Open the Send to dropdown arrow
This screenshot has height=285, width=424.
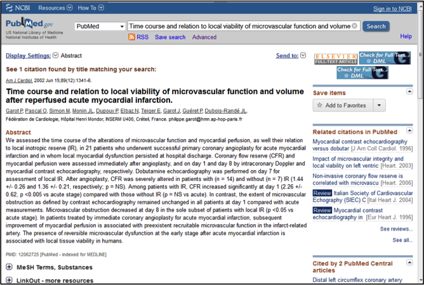tap(303, 55)
